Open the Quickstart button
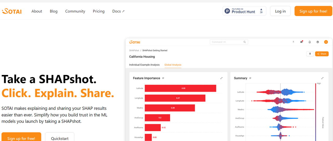333x141 pixels. point(60,137)
